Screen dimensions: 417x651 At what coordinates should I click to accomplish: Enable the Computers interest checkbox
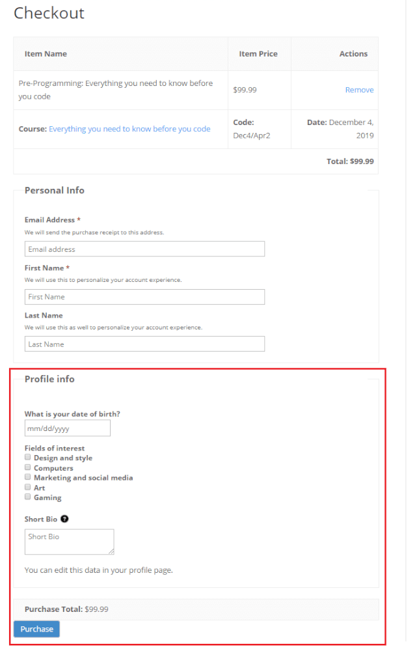(x=28, y=467)
